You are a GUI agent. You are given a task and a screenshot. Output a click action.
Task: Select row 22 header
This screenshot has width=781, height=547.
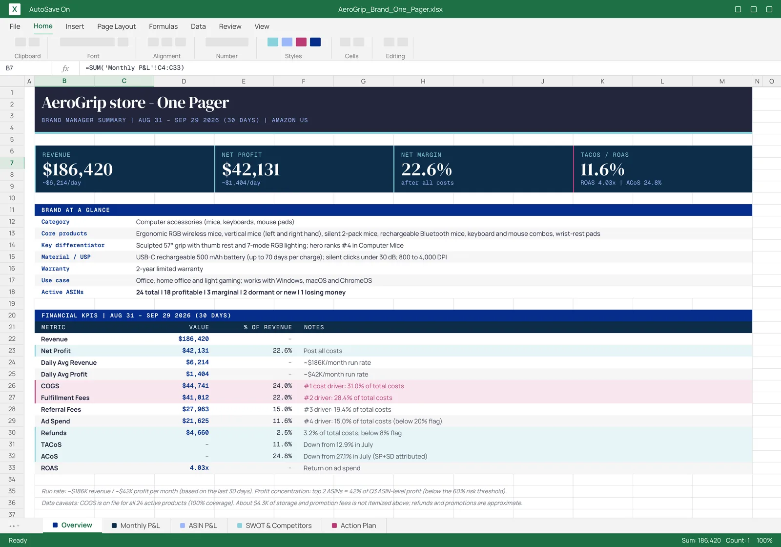(12, 339)
